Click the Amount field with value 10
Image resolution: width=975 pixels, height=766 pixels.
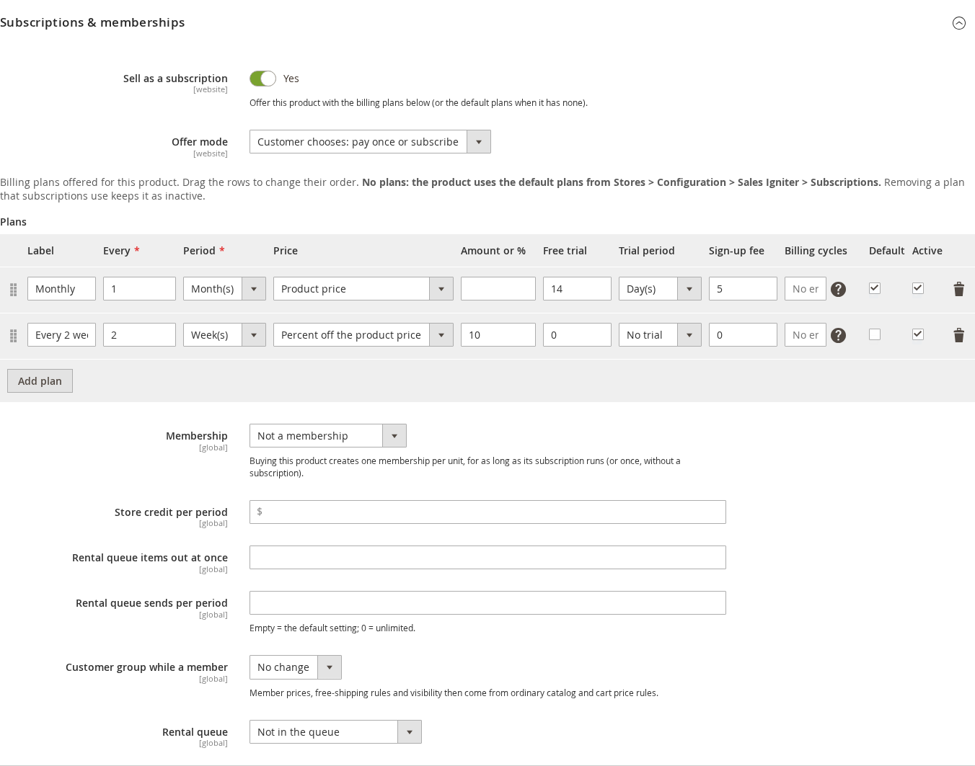498,335
